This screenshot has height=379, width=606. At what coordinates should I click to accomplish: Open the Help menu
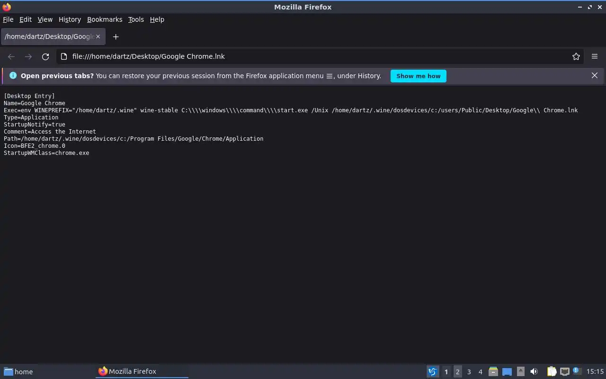point(157,19)
